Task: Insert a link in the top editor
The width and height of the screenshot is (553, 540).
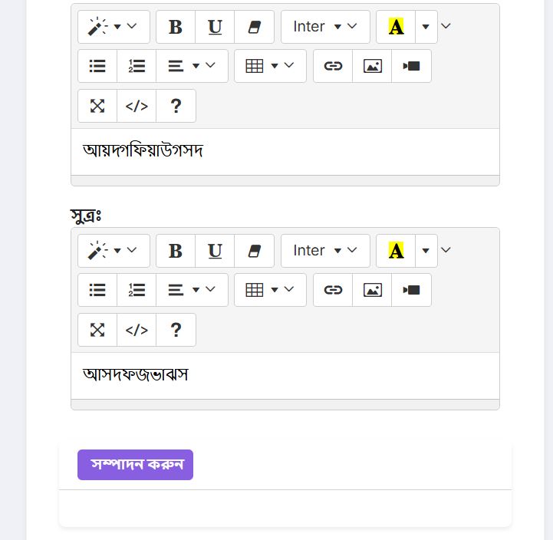Action: pos(333,66)
